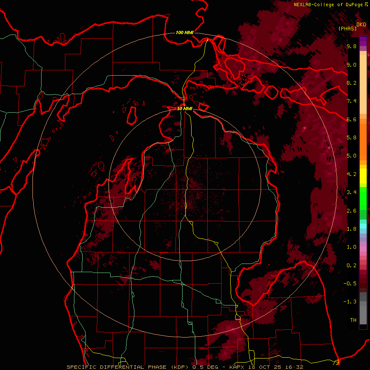Click the -0.5 value on color scale
Viewport: 370px width, 370px height.
(x=350, y=284)
